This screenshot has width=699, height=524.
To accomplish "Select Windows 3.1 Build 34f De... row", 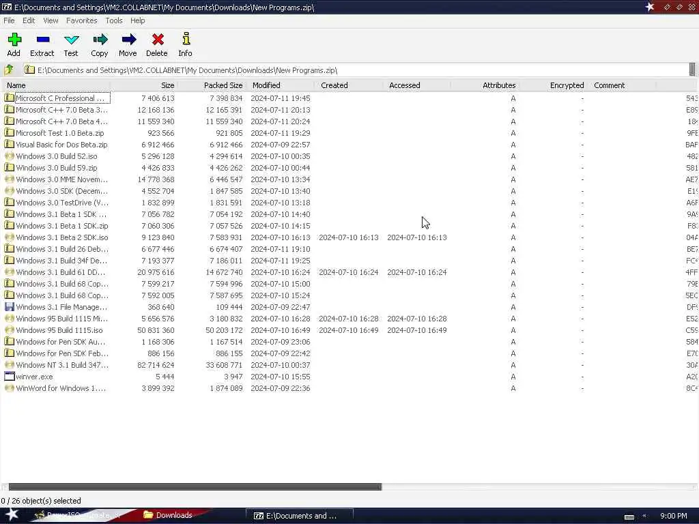I will click(349, 261).
